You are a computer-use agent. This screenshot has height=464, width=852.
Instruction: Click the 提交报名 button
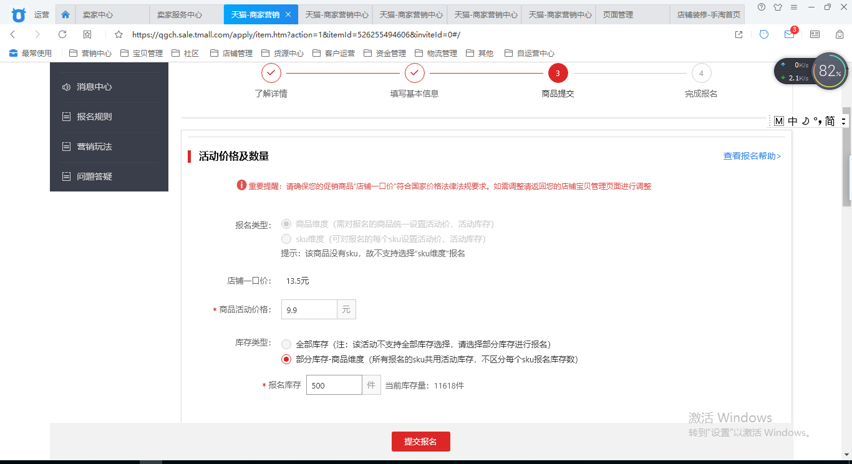pos(420,442)
